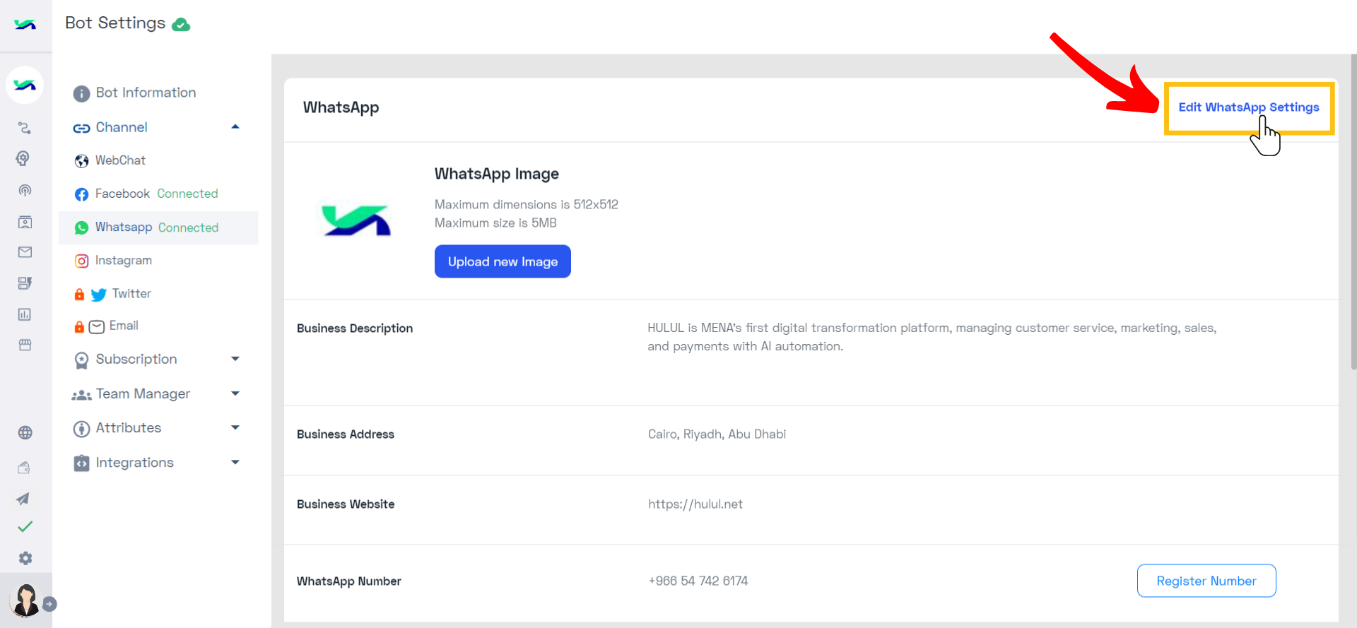Open the locked Email channel
Screen dimensions: 1357x628
(107, 326)
